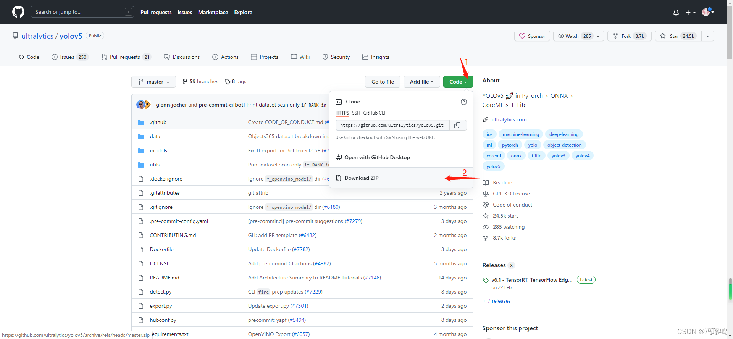Star the yolov5 repository
The height and width of the screenshot is (339, 733).
(678, 36)
